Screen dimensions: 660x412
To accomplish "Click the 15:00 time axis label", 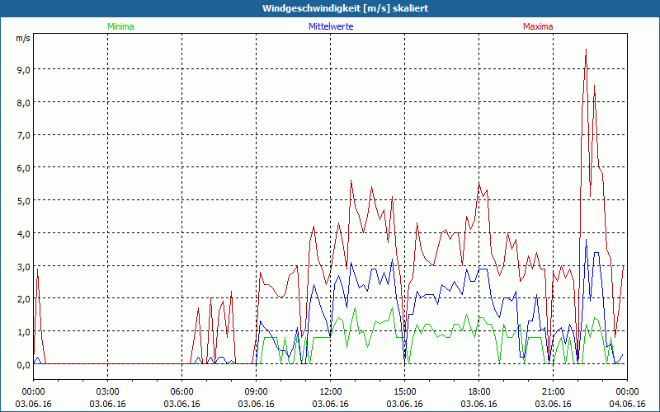I will (x=404, y=391).
